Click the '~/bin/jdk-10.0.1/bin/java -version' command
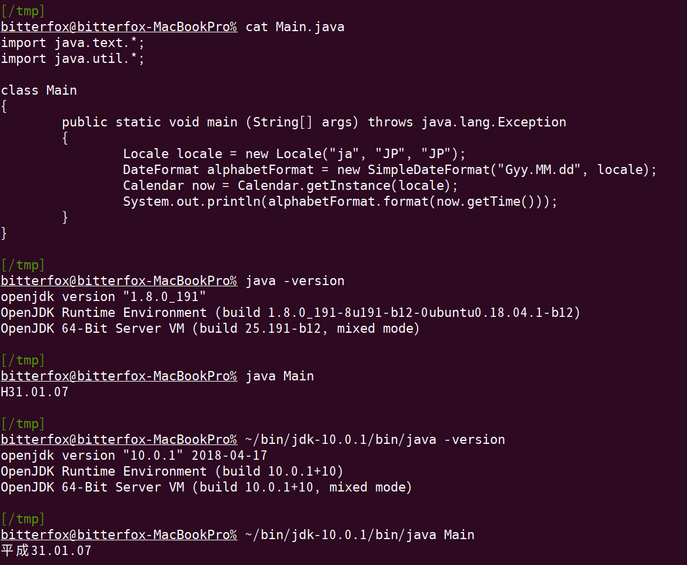 (375, 440)
